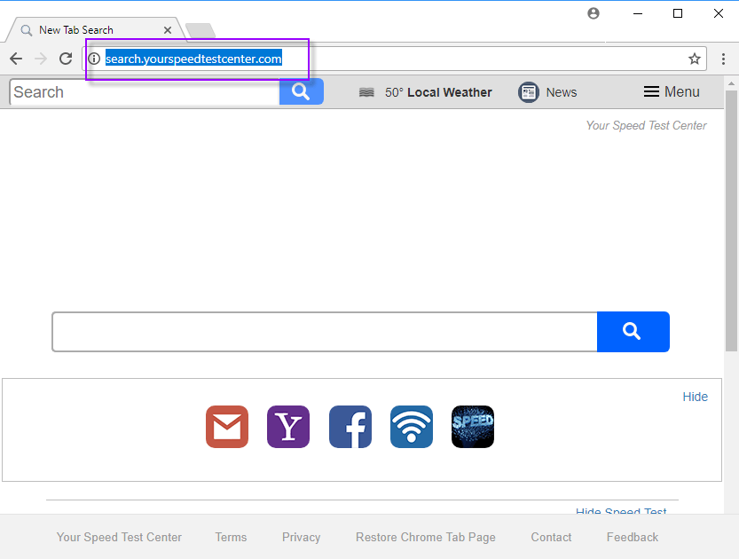The image size is (739, 559).
Task: Click the forward navigation arrow
Action: coord(41,59)
